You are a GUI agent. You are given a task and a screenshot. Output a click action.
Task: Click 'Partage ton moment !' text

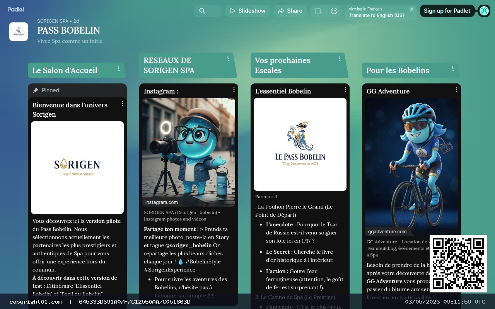click(171, 229)
